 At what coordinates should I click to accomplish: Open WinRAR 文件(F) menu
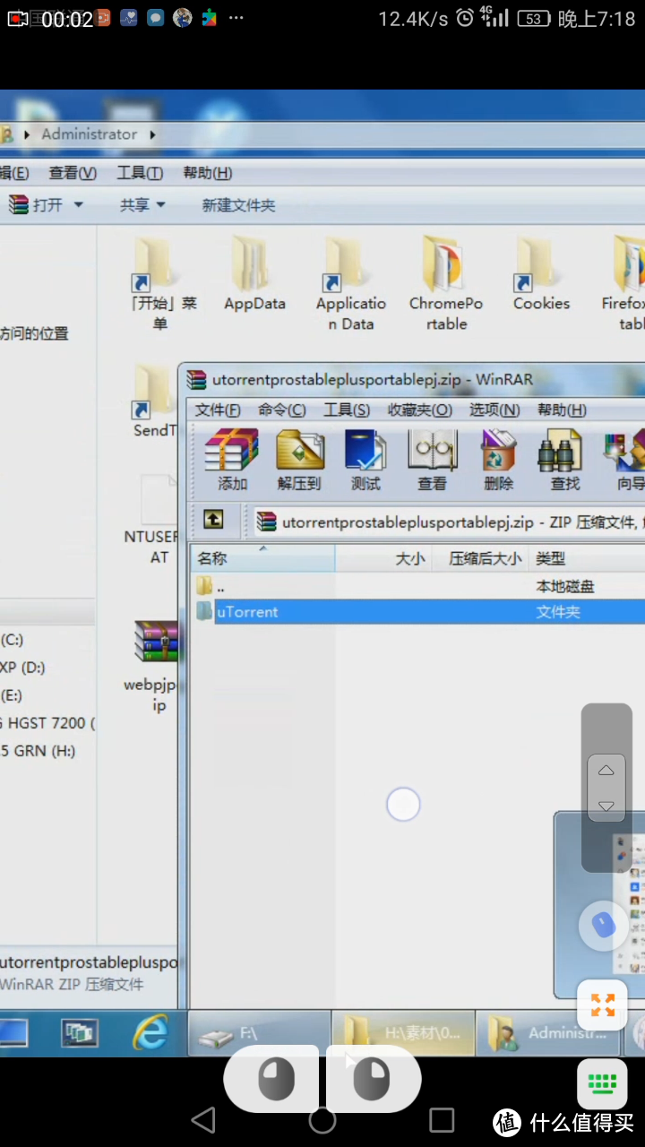coord(218,410)
